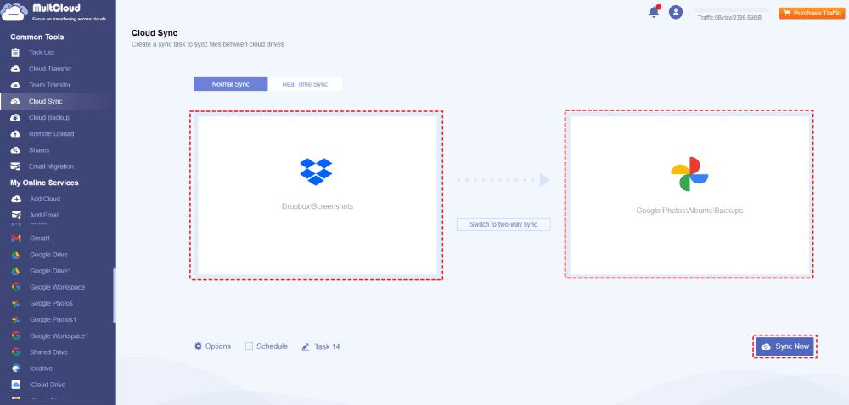Click the Sync Now button
The width and height of the screenshot is (849, 405).
785,346
